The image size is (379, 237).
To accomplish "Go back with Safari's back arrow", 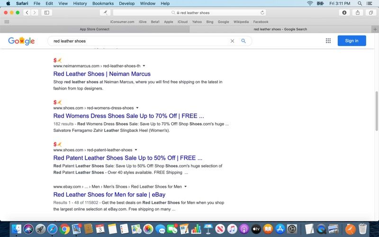I will (x=27, y=13).
